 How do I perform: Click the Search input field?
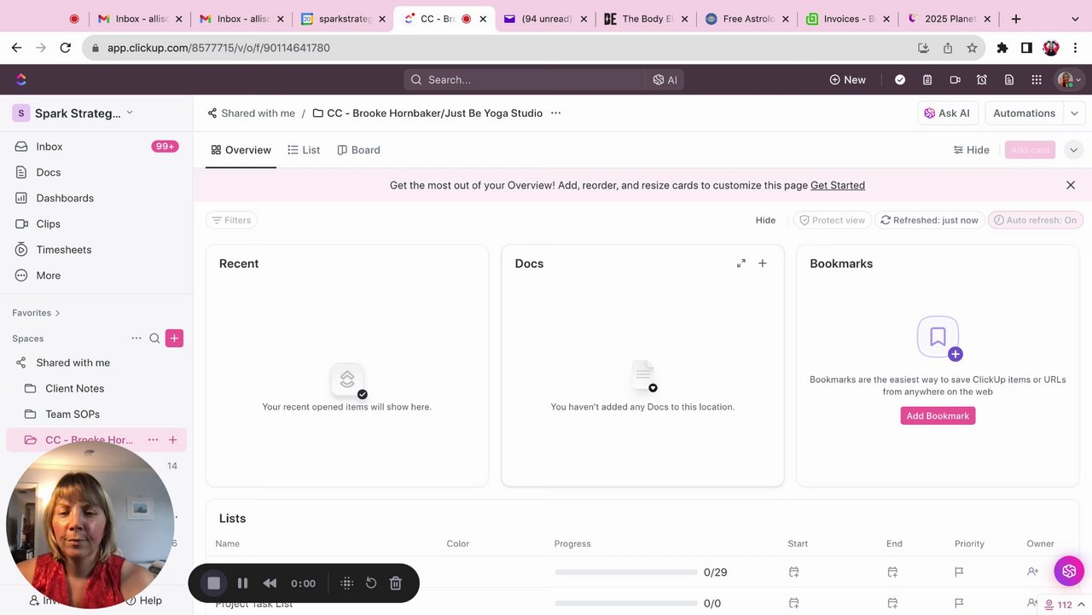[525, 79]
